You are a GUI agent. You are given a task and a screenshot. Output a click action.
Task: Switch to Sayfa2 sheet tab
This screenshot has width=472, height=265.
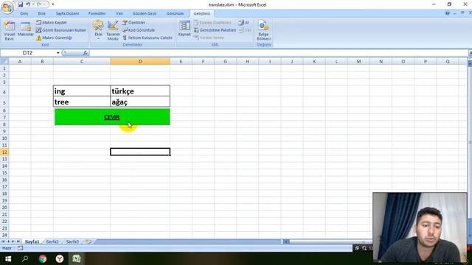(52, 241)
